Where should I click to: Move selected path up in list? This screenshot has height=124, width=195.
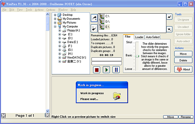point(169,17)
